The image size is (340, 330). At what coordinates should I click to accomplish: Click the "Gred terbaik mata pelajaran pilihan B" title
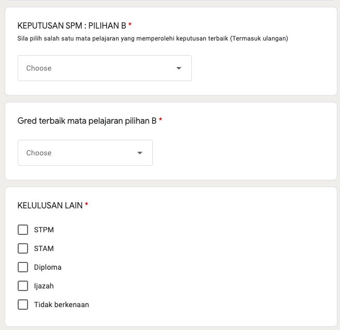point(87,121)
